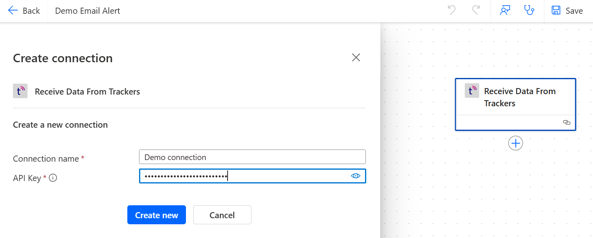This screenshot has height=238, width=593.
Task: Click the Create new button
Action: pyautogui.click(x=156, y=215)
